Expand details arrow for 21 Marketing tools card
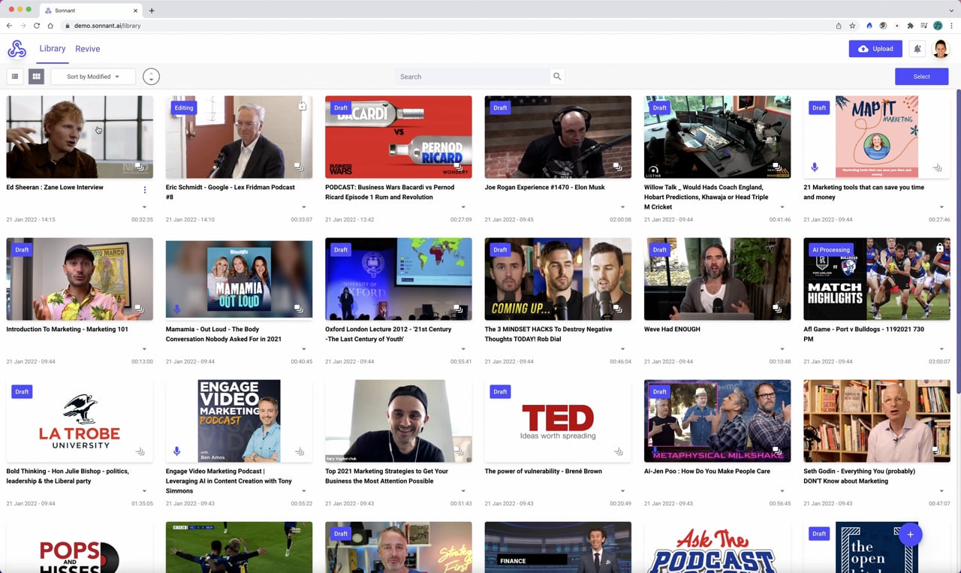Screen dimensions: 961x573 coord(941,207)
